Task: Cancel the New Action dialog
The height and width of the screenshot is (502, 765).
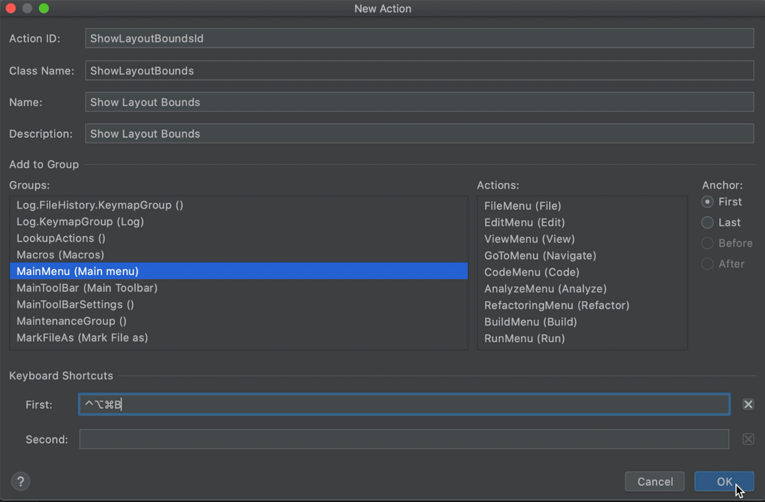Action: 654,481
